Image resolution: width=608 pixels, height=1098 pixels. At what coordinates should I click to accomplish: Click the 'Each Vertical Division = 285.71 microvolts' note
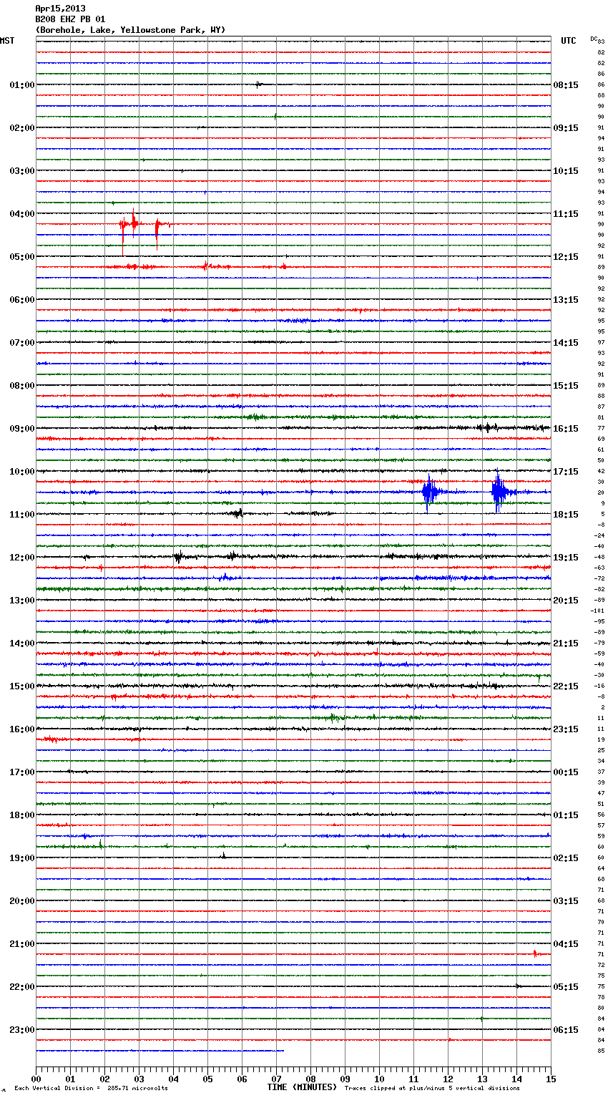91,1088
